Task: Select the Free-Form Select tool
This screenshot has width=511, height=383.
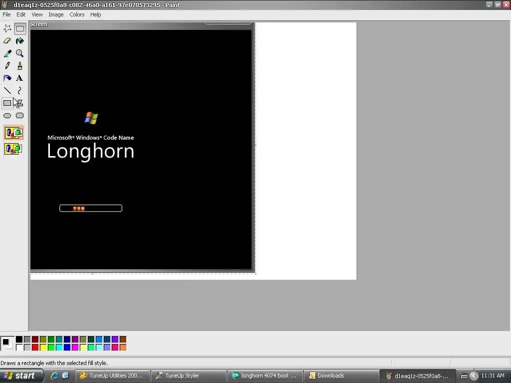Action: [x=7, y=28]
